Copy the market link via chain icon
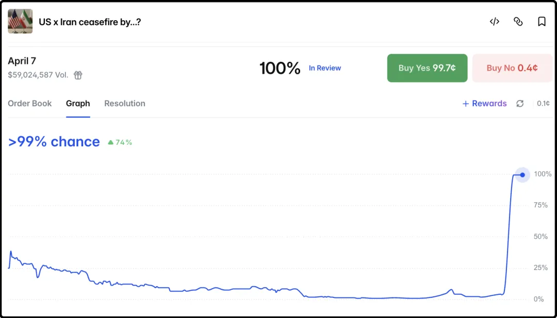557x318 pixels. [x=518, y=22]
